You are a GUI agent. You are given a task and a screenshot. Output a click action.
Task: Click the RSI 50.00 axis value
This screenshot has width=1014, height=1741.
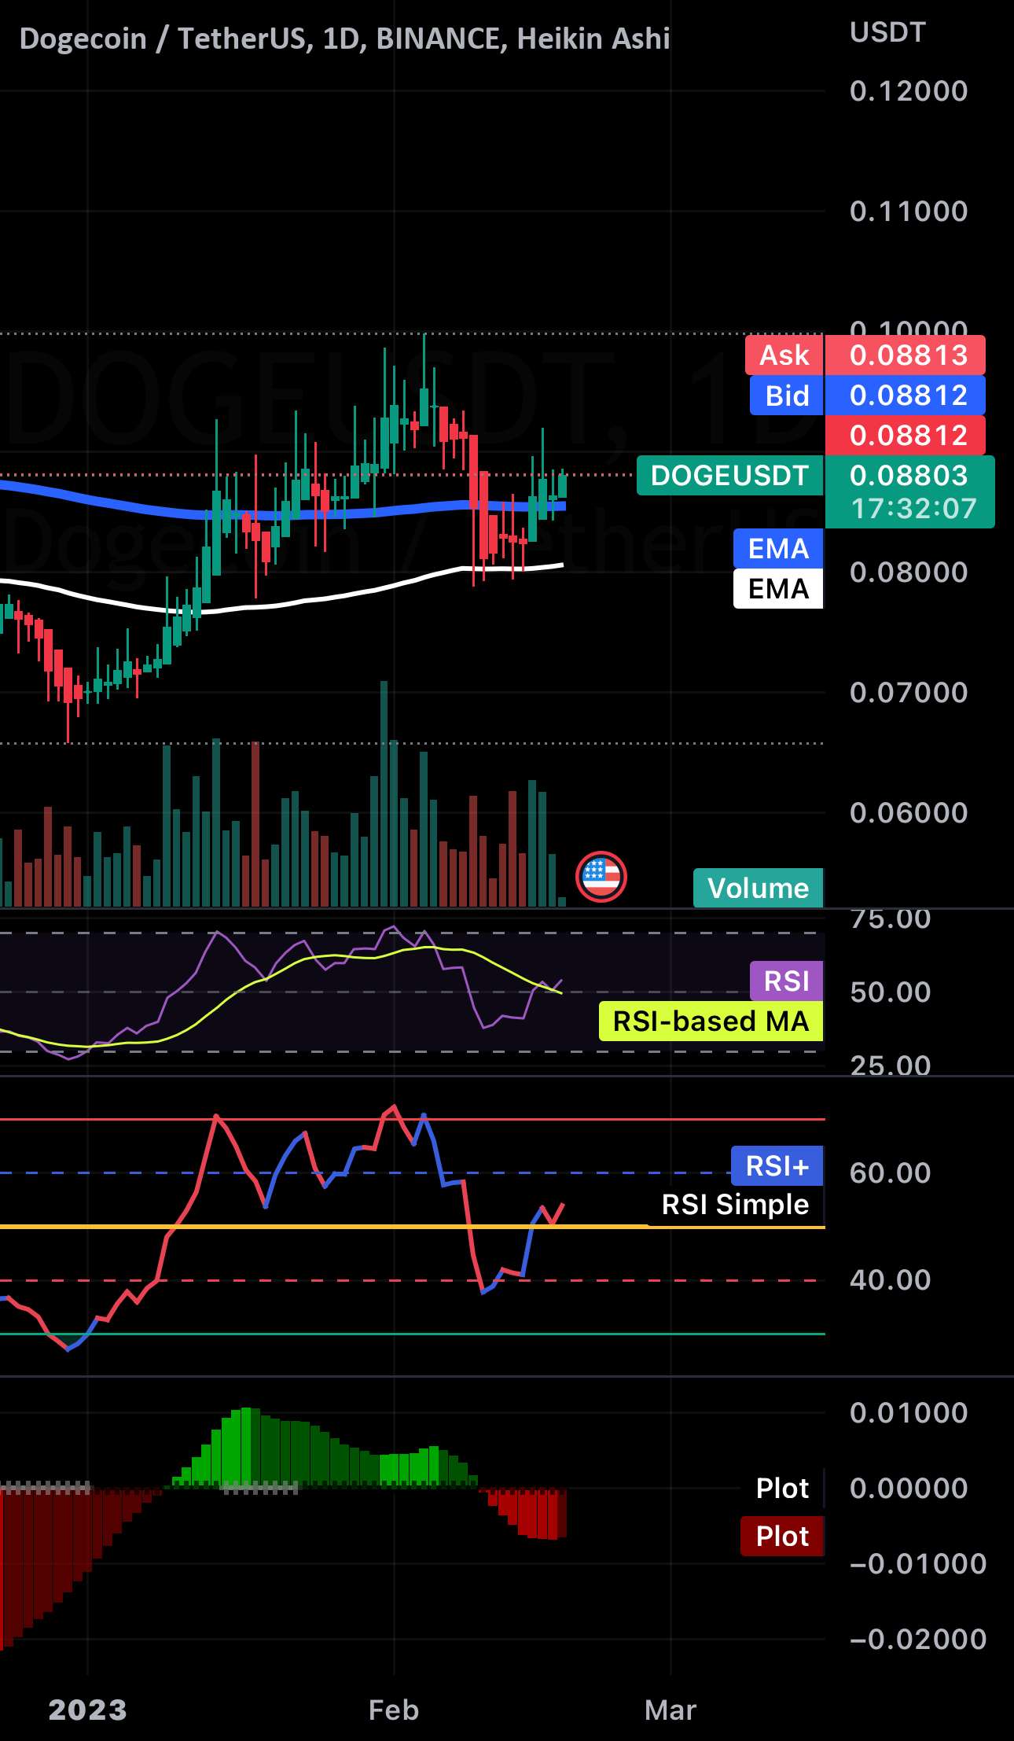click(891, 992)
